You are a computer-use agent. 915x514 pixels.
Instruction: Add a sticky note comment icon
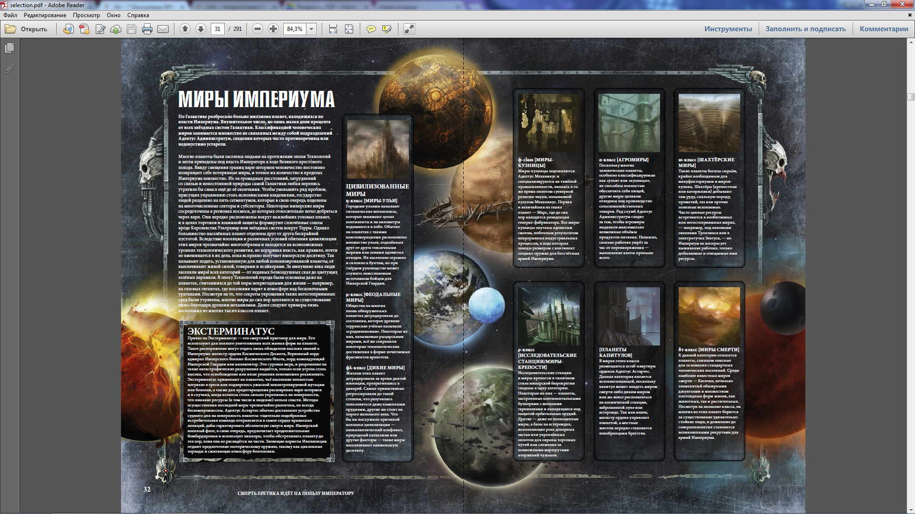371,29
